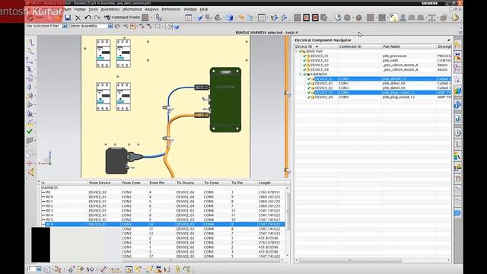
Task: Click the highlighted yellow icon in top-right toolbar
Action: click(x=393, y=18)
